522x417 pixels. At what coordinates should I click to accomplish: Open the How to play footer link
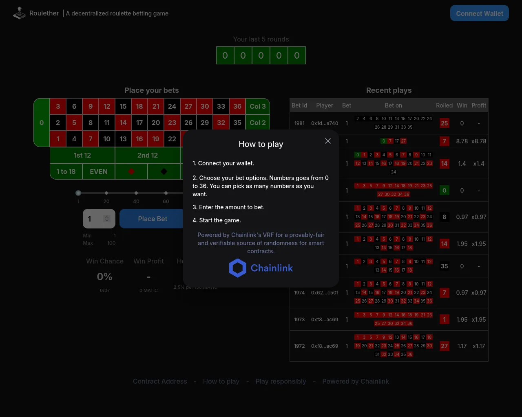pos(221,381)
